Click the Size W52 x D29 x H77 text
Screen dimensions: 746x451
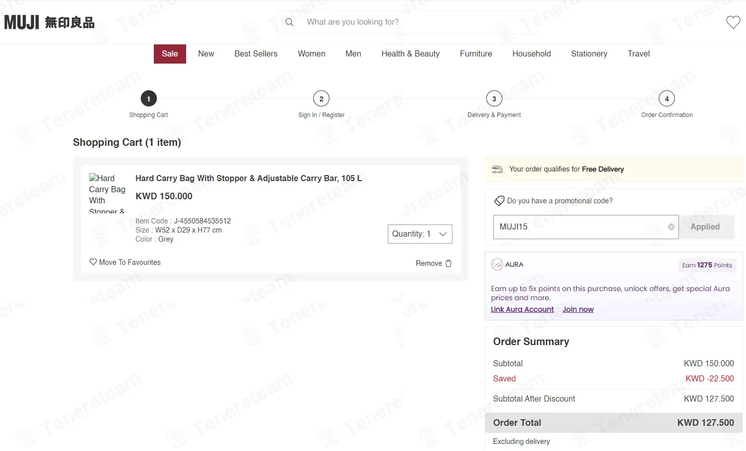point(179,230)
